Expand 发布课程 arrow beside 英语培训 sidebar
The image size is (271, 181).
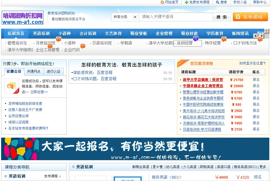(x=60, y=176)
